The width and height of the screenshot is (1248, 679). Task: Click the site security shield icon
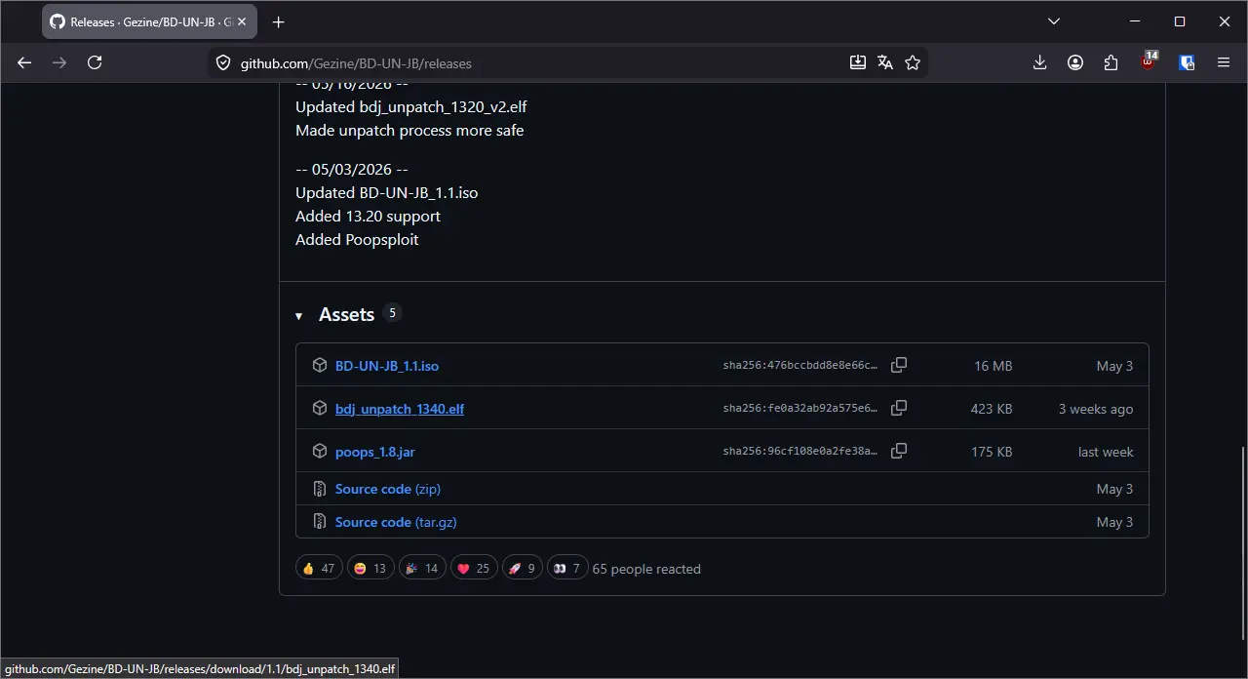tap(223, 62)
